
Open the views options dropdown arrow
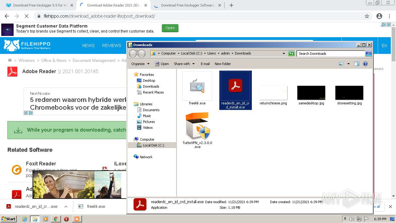(348, 64)
